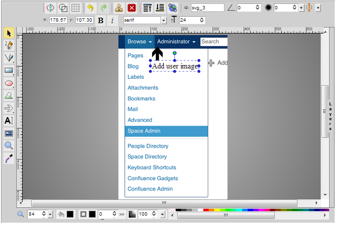Expand the Layers side panel
The height and width of the screenshot is (225, 337).
pos(331,116)
